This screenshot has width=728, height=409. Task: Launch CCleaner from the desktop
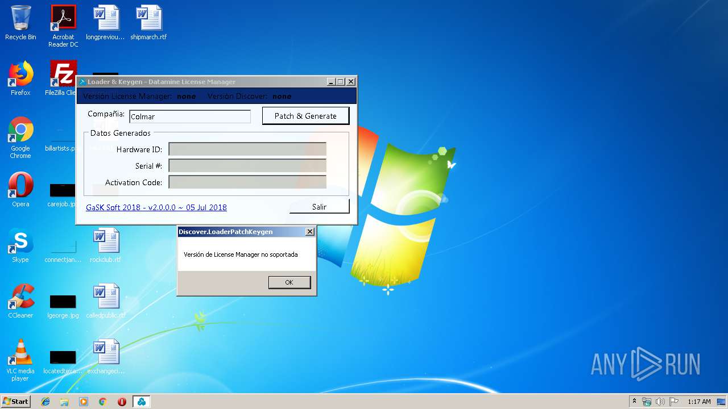[x=20, y=301]
